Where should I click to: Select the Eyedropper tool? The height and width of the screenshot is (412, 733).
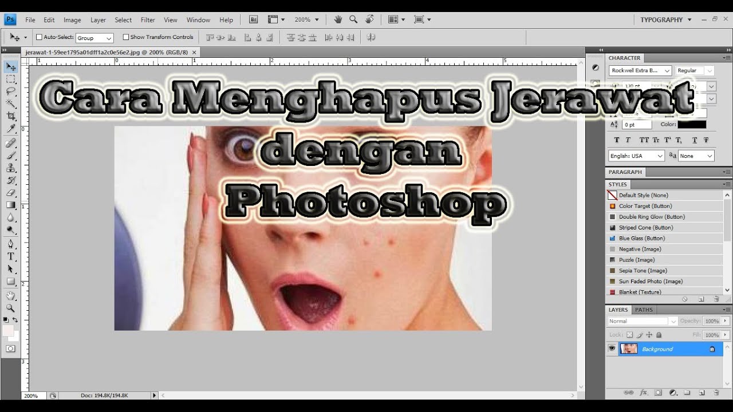coord(10,128)
